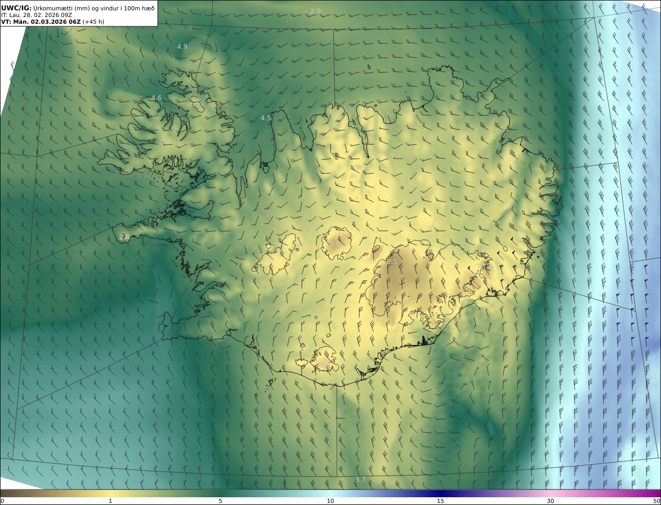Click the colorbar tick label '50'
This screenshot has height=505, width=661.
point(656,501)
